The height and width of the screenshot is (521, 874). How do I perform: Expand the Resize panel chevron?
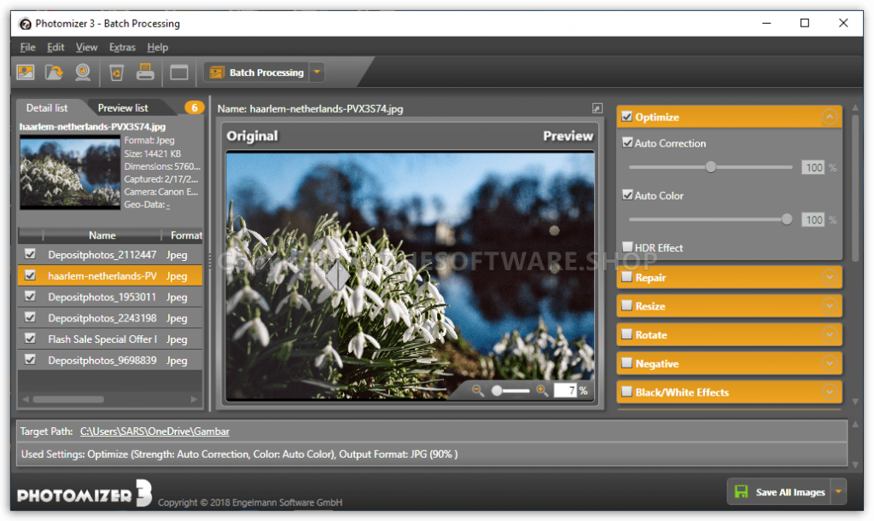coord(830,305)
